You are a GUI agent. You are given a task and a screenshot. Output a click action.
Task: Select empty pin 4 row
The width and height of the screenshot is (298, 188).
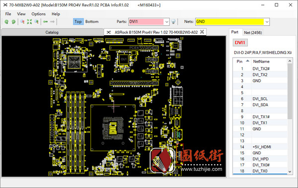coord(260,87)
